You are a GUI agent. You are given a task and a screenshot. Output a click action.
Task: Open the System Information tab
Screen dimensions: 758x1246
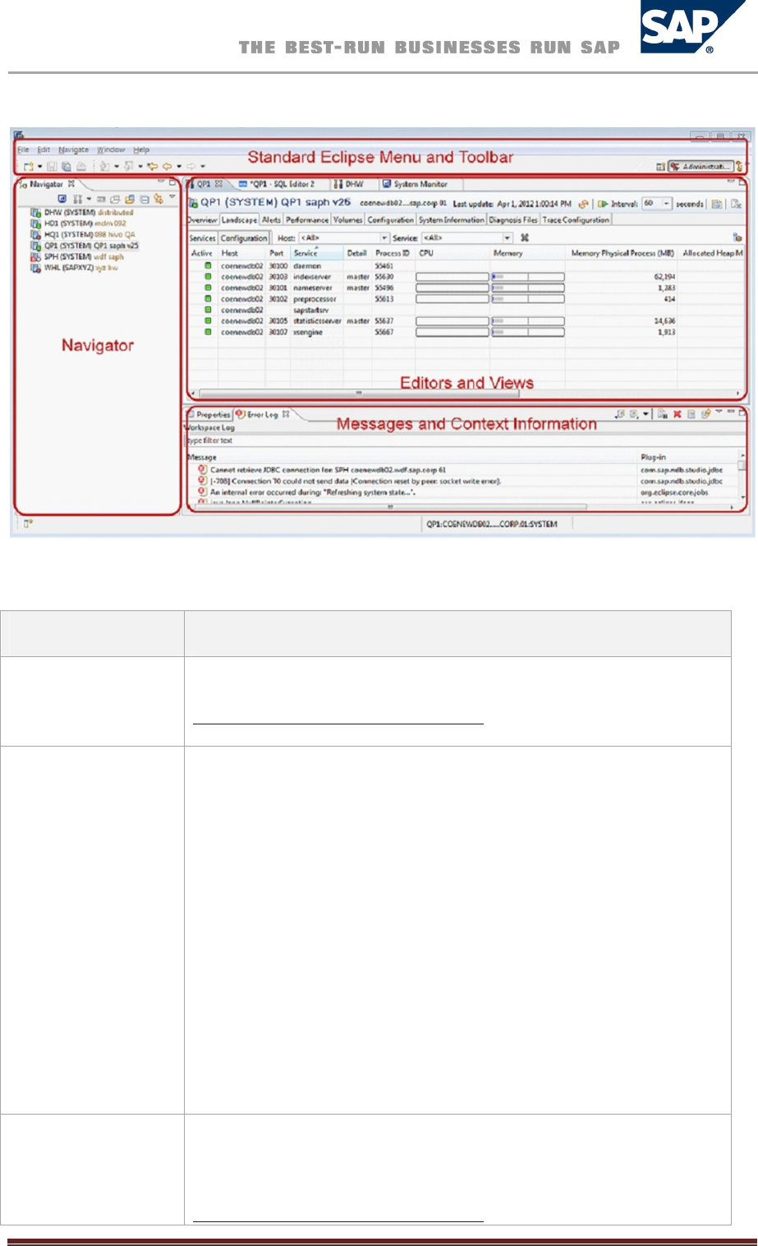pyautogui.click(x=452, y=220)
